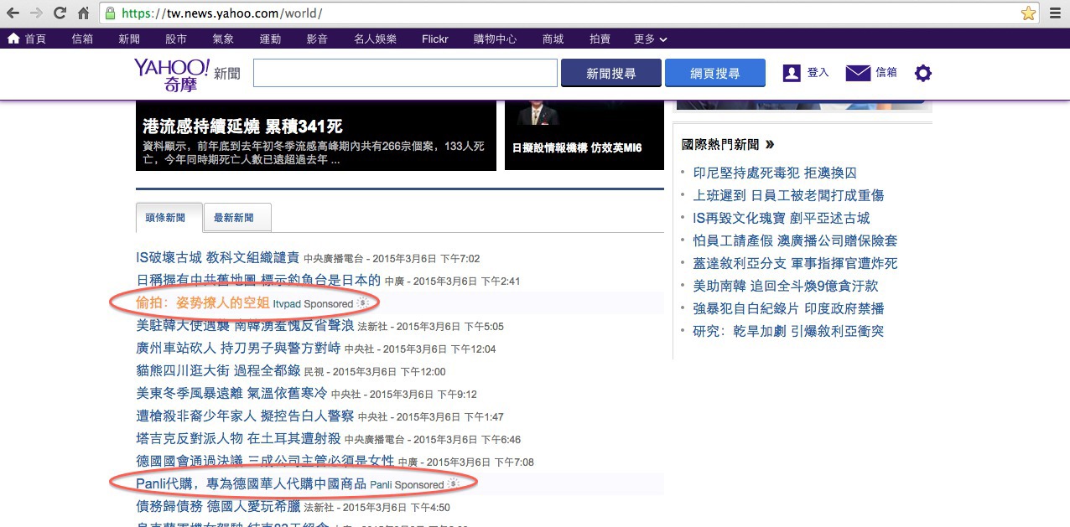
Task: Open the Chrome hamburger menu
Action: point(1056,13)
